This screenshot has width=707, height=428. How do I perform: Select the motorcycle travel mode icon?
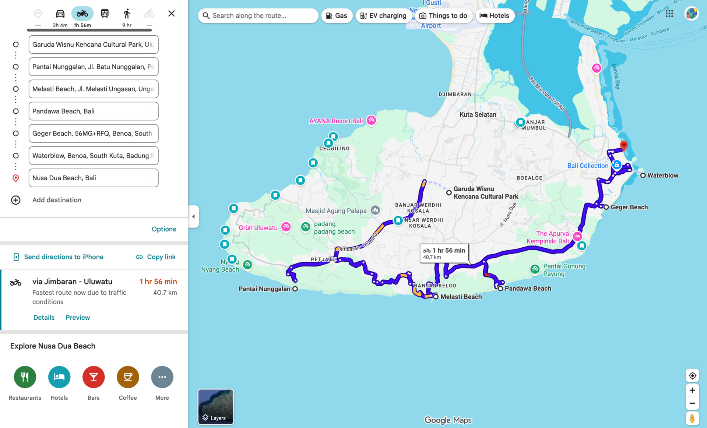pyautogui.click(x=82, y=14)
